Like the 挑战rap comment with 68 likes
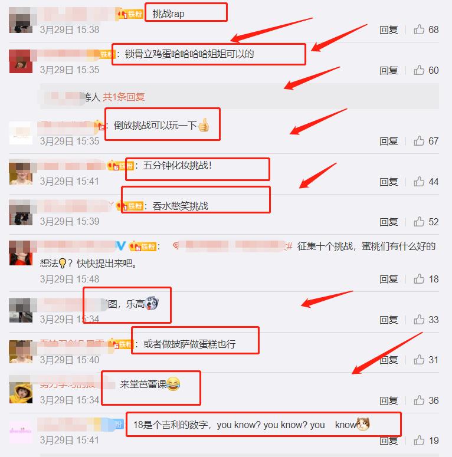 tap(419, 29)
